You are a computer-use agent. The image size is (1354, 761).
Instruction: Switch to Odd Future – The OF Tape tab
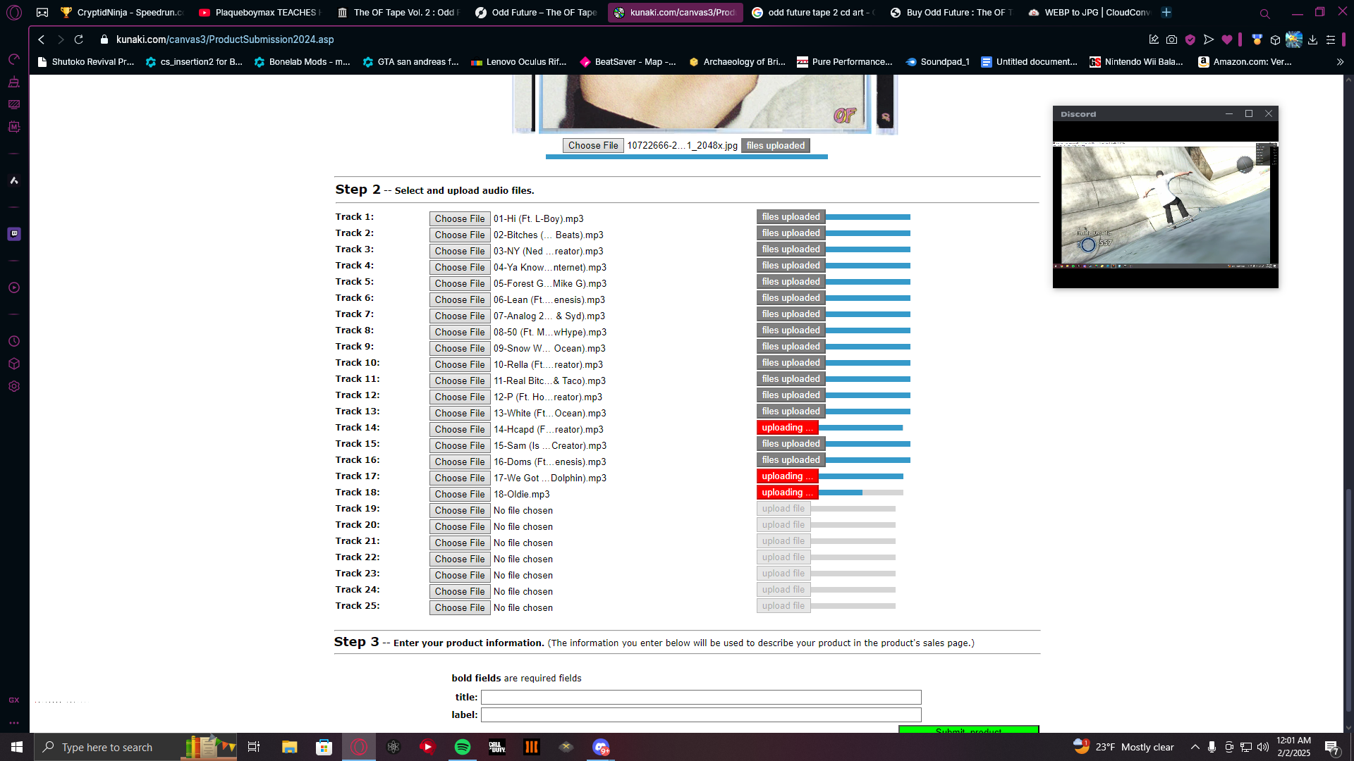pos(536,12)
